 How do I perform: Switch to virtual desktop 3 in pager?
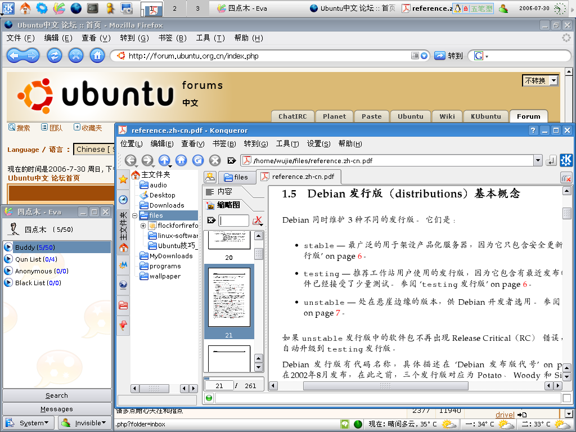[x=197, y=8]
